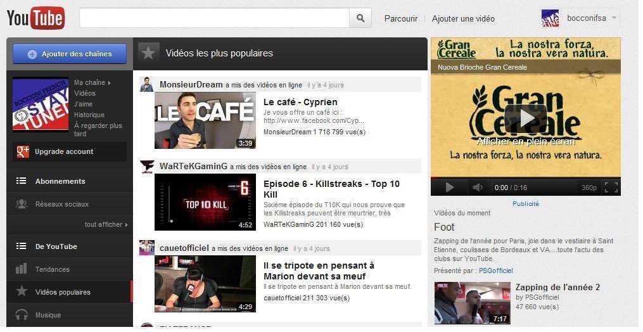Open the Il se tripote en pensant title

point(319,271)
